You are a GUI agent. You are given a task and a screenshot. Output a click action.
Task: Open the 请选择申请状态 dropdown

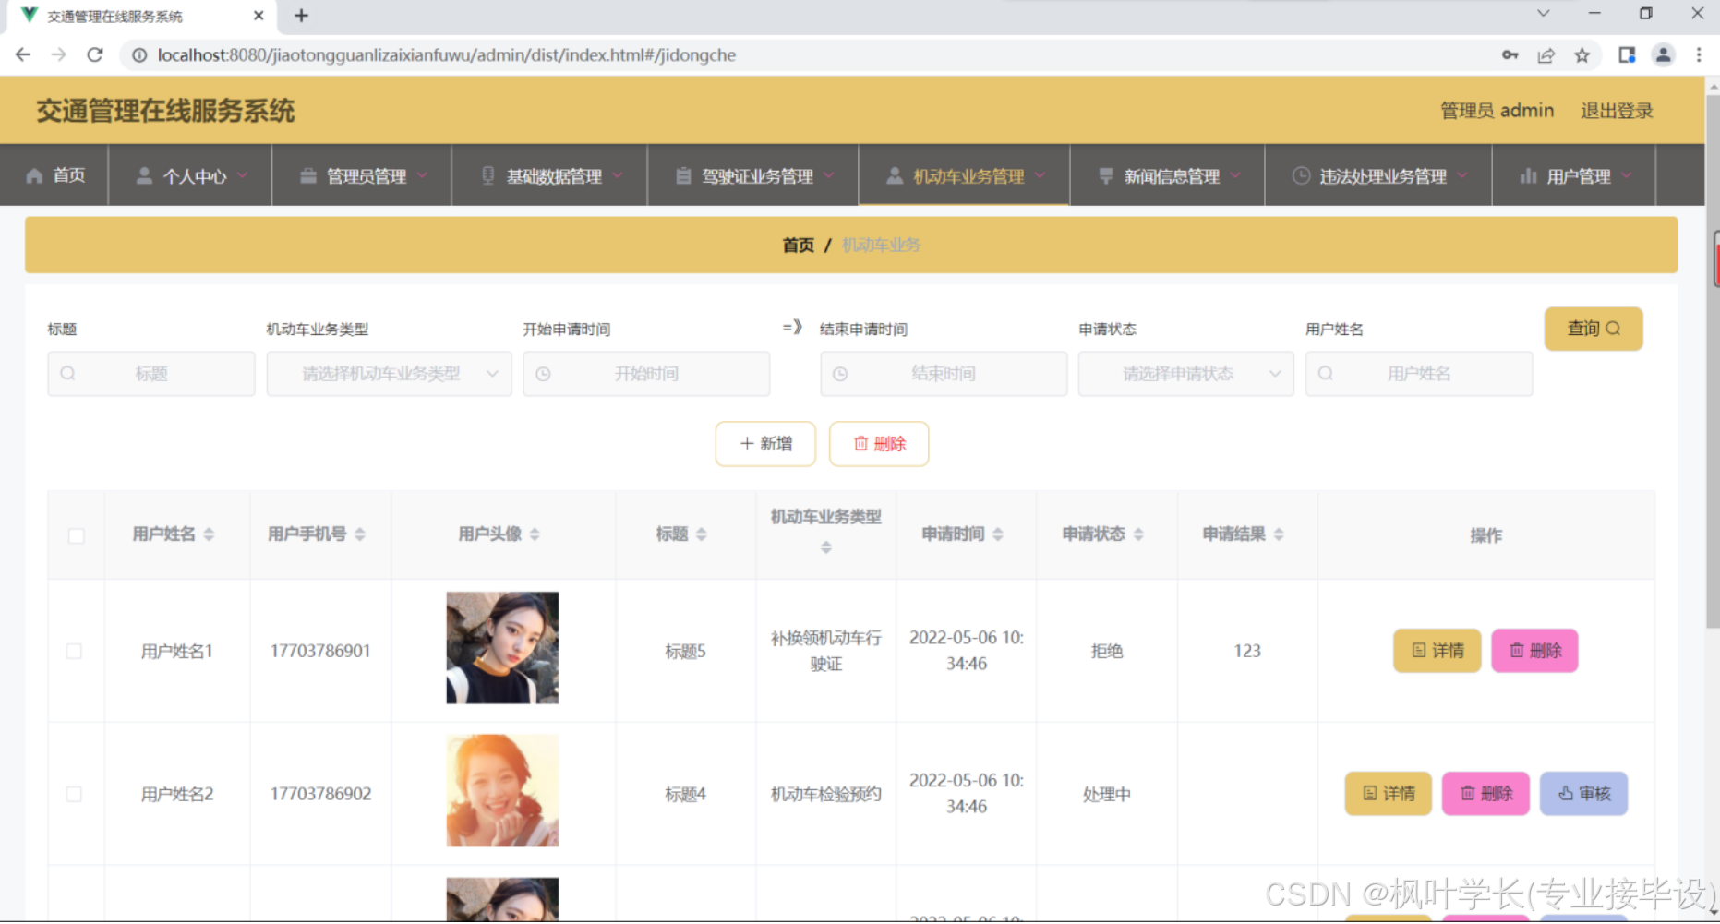(1186, 374)
